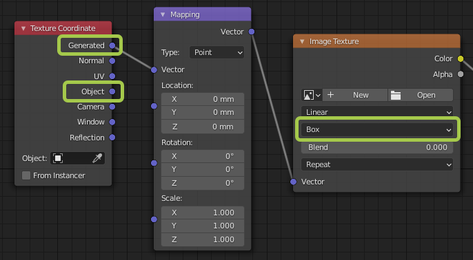The height and width of the screenshot is (260, 473).
Task: Click the Scale X value field
Action: point(203,213)
